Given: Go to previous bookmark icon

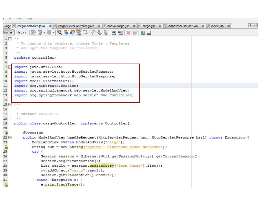Looking at the screenshot, I should tap(93, 33).
